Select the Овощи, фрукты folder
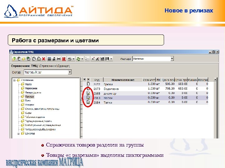This screenshot has width=225, height=168. point(33,92)
